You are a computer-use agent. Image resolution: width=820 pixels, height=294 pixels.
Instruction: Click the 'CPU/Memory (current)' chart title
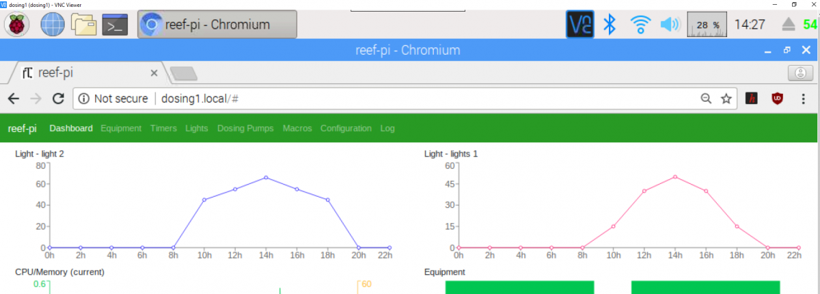coord(59,271)
